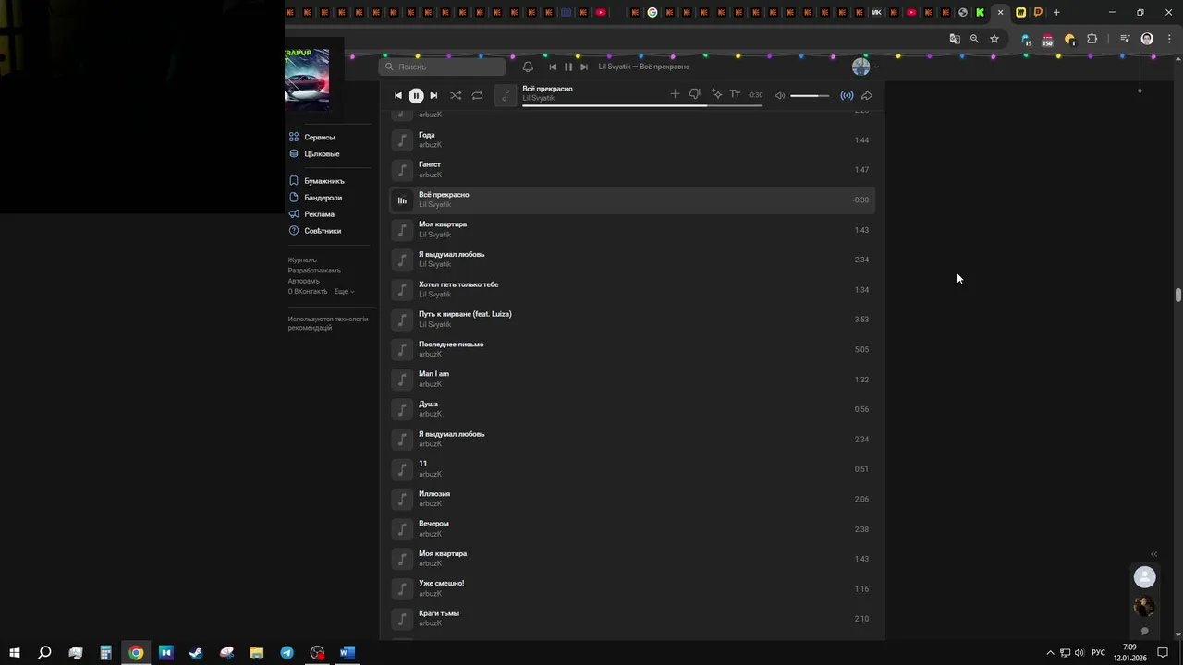Skip to previous track in main player bar
Screen dimensions: 1183x665
(398, 95)
